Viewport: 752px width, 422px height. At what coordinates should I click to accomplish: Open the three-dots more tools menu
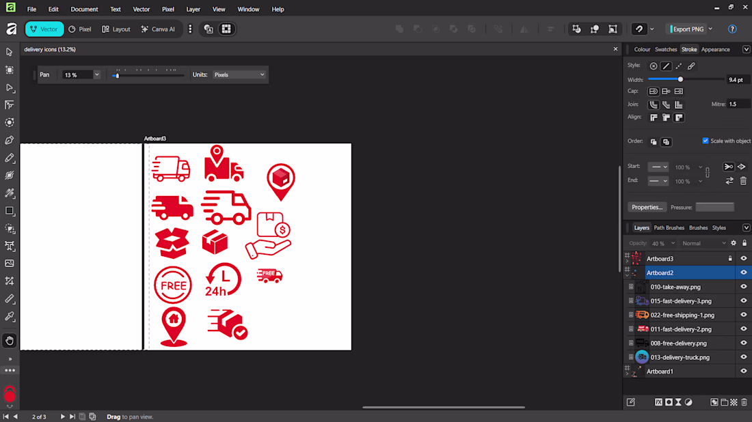pos(10,370)
